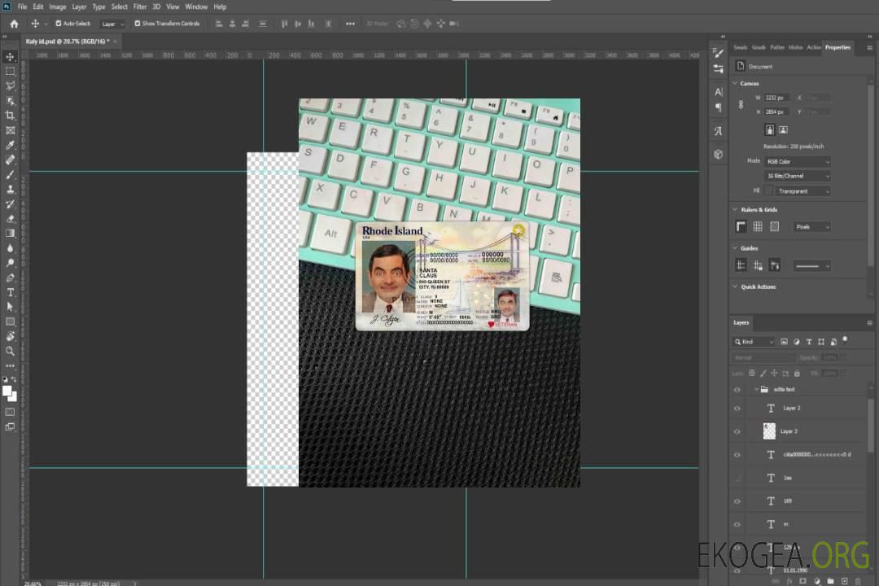Screen dimensions: 879x586
Task: Show the hidden '1se' text layer
Action: [737, 478]
